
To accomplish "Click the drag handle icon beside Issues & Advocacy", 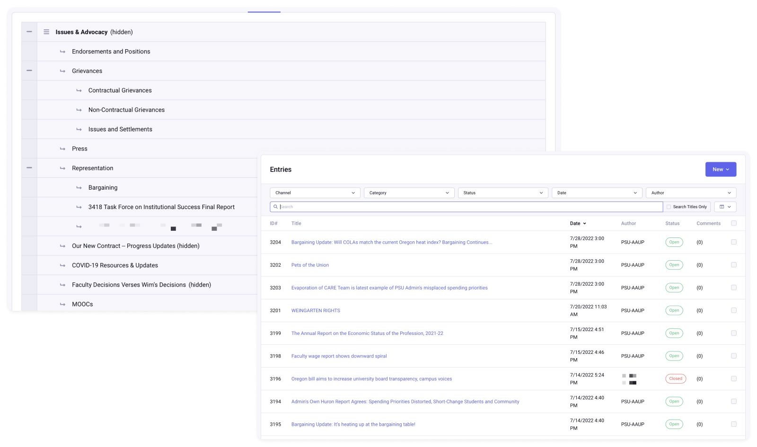I will pos(46,32).
